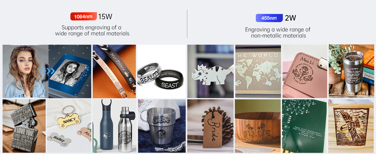Select the Nancy bone-shaped pet tag image
The image size is (376, 154).
click(x=69, y=126)
